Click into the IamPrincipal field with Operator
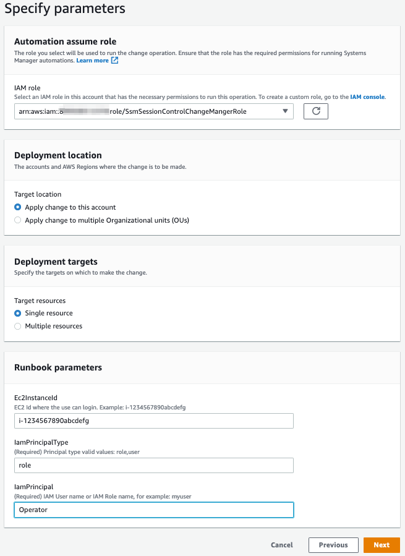 [x=153, y=510]
